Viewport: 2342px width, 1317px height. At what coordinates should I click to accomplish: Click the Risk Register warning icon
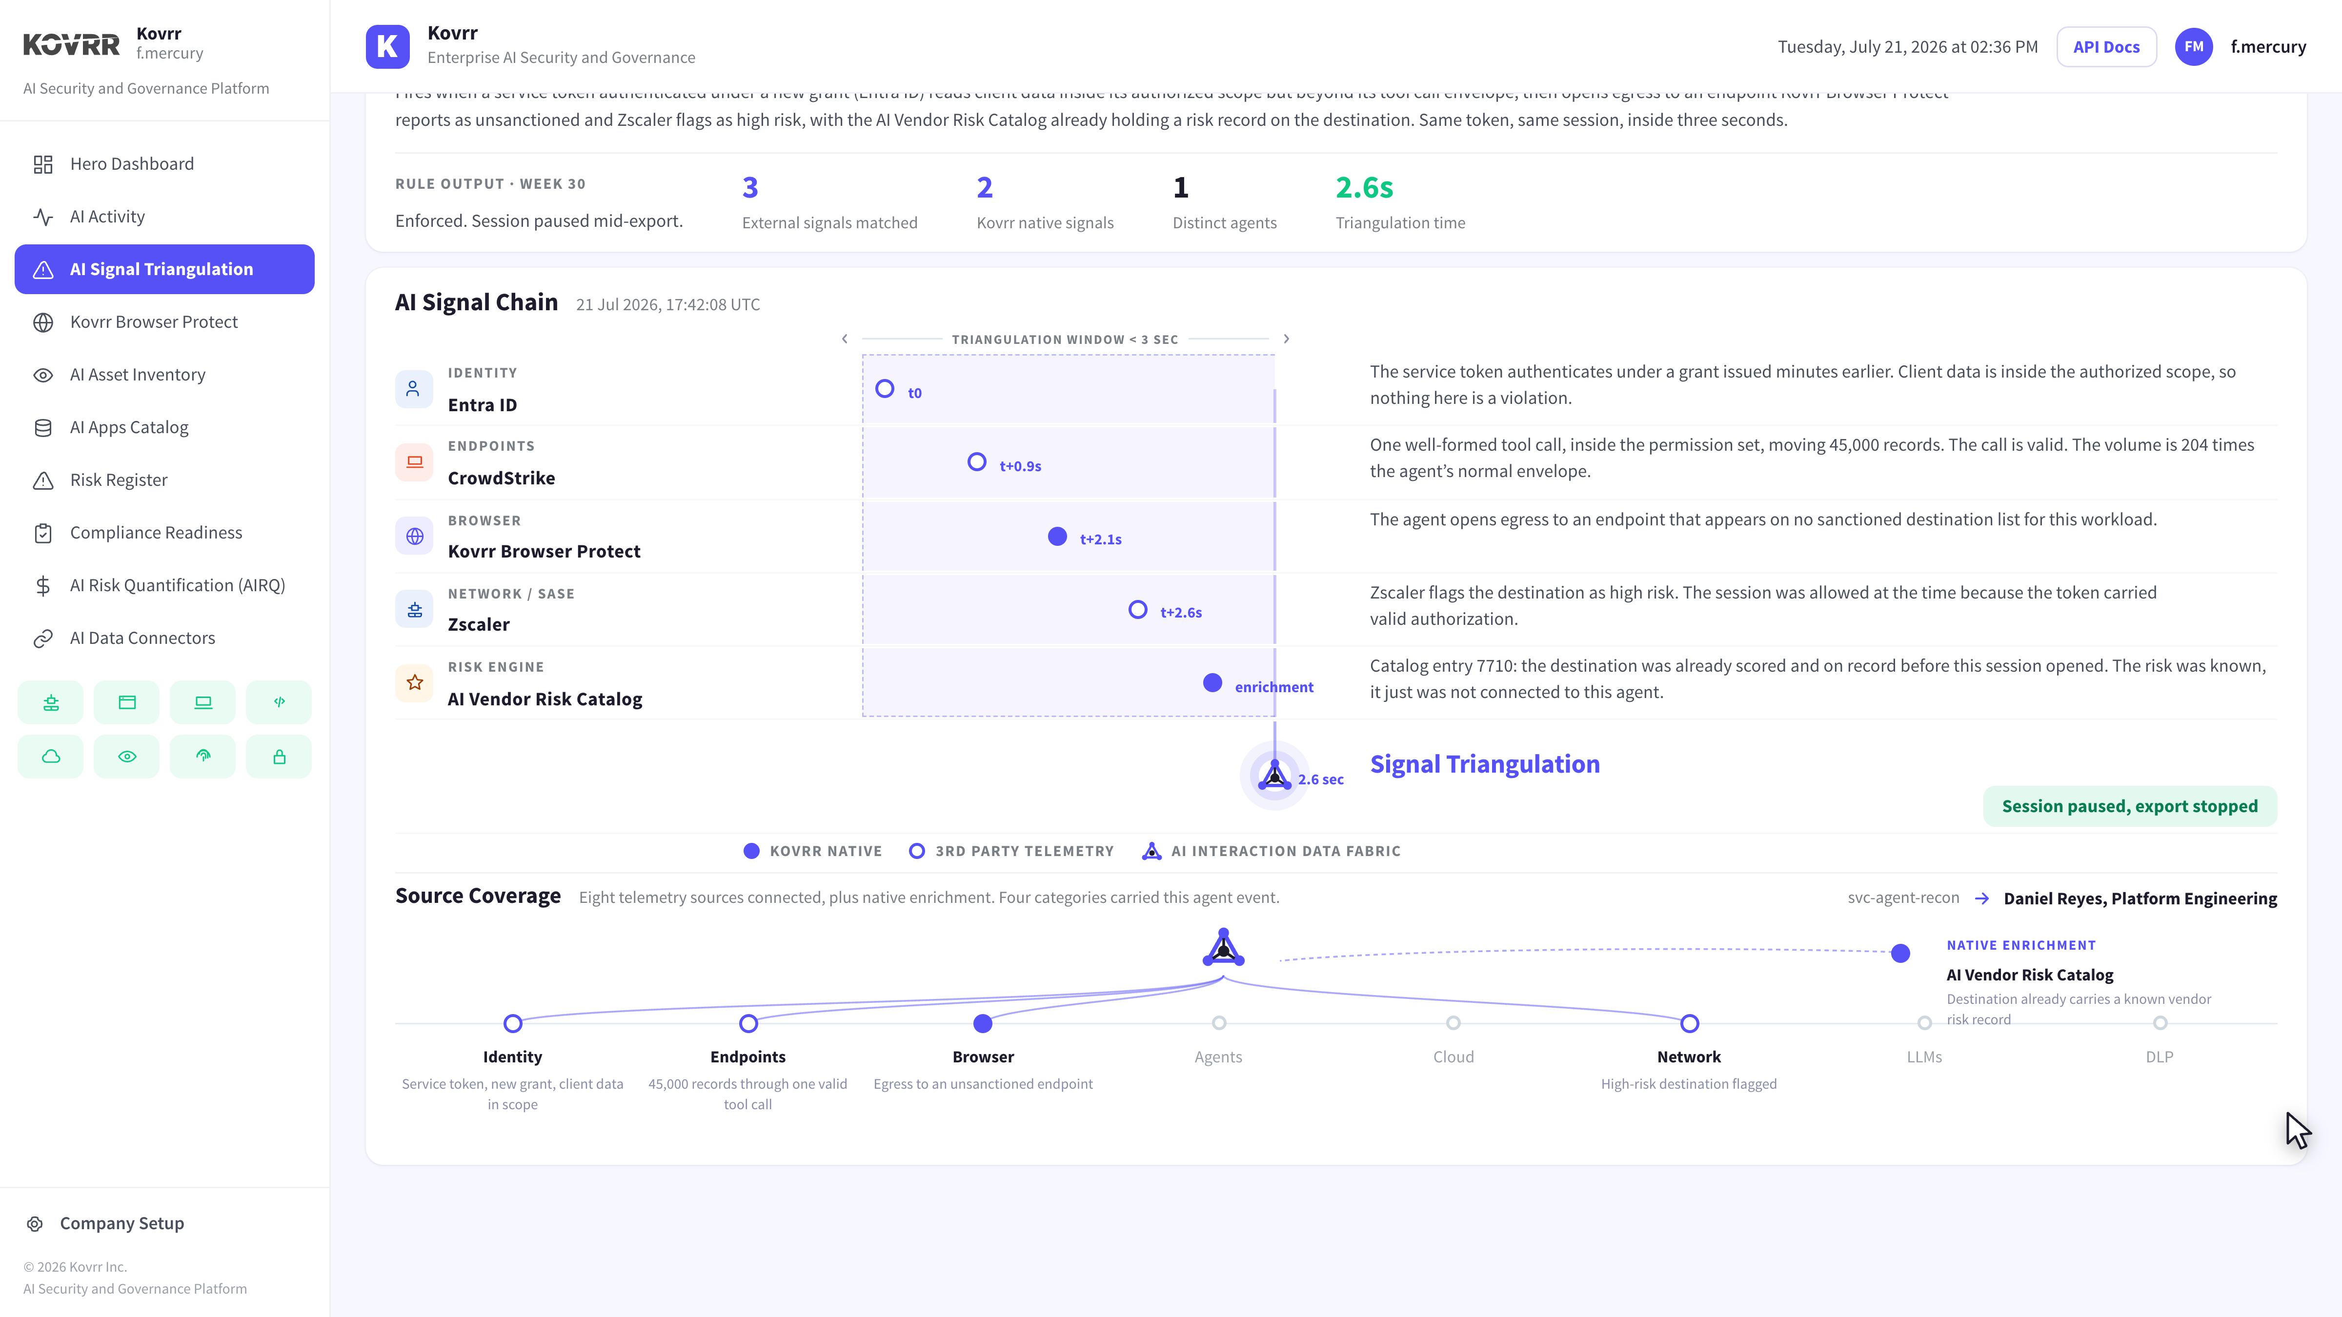pyautogui.click(x=43, y=480)
